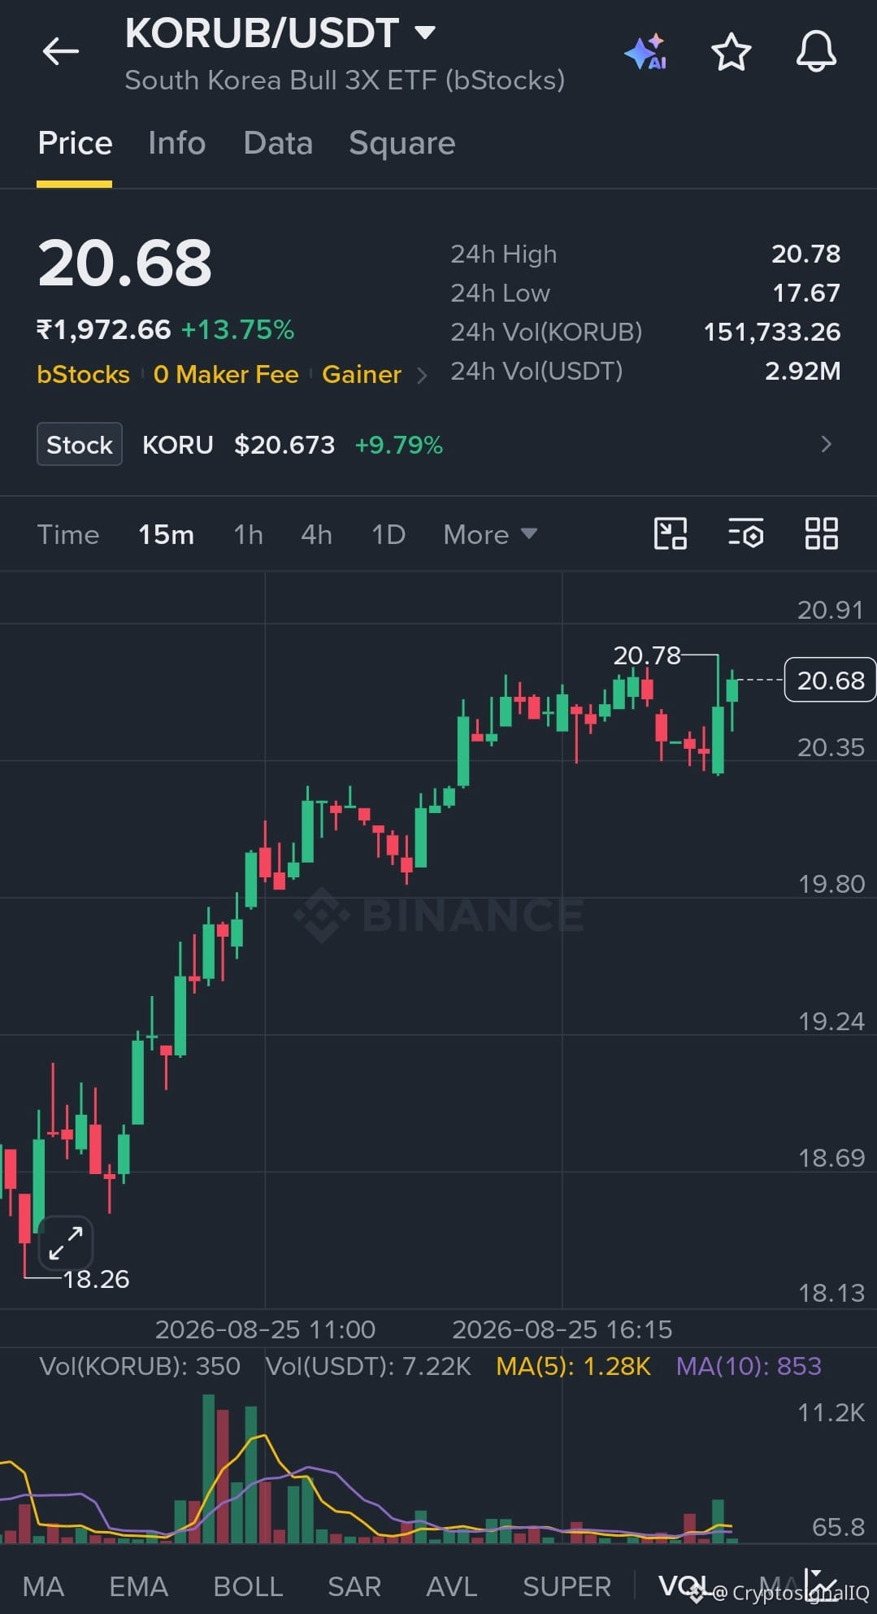Tap the South Korea Bull 3X ETF subtitle
877x1614 pixels.
click(345, 80)
